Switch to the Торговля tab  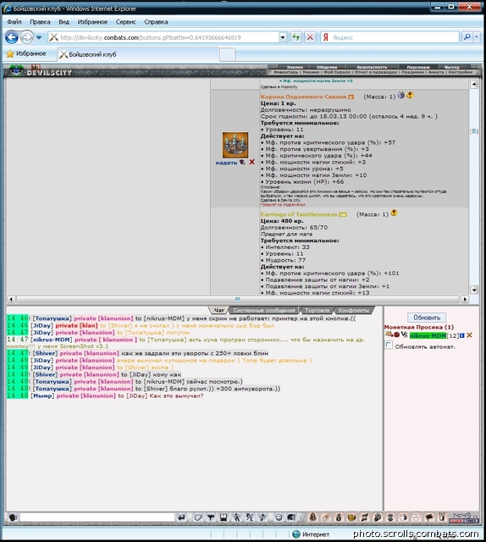317,310
